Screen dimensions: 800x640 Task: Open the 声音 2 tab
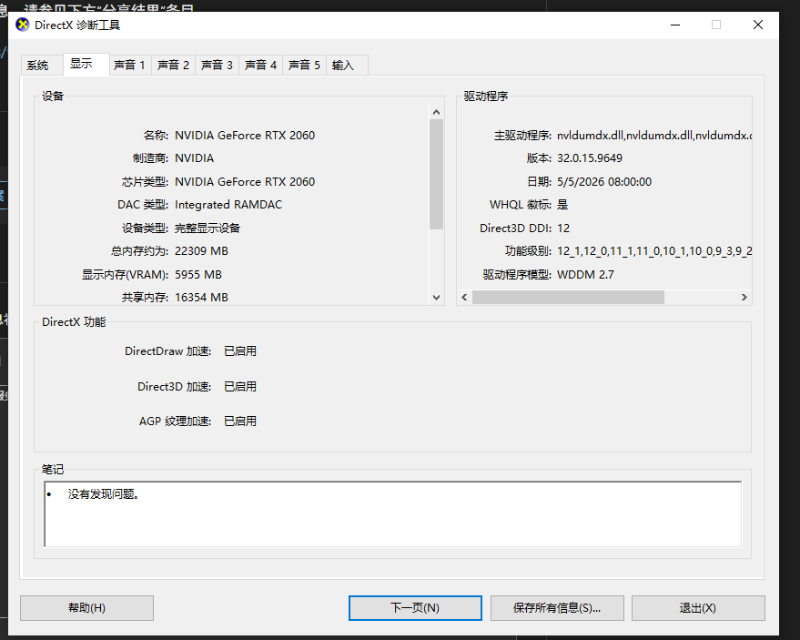pyautogui.click(x=173, y=66)
